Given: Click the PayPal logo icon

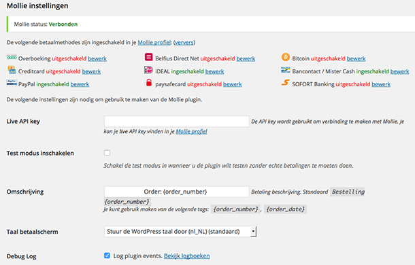Looking at the screenshot, I should pos(12,83).
